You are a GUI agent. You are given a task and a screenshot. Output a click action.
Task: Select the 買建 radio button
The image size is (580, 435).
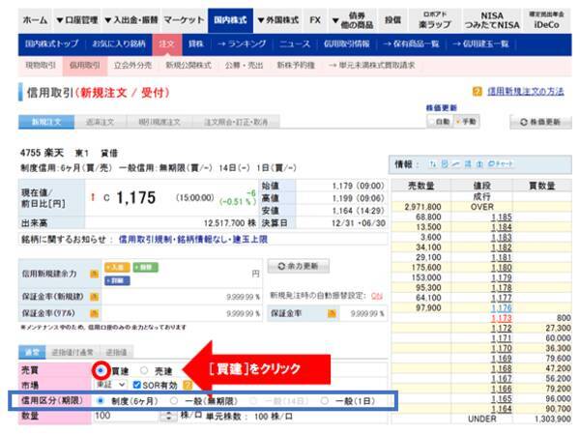click(100, 370)
